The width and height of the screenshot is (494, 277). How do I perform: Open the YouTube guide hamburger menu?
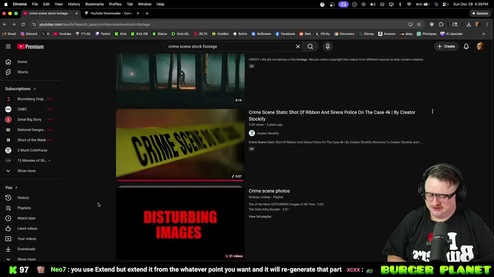(x=8, y=47)
